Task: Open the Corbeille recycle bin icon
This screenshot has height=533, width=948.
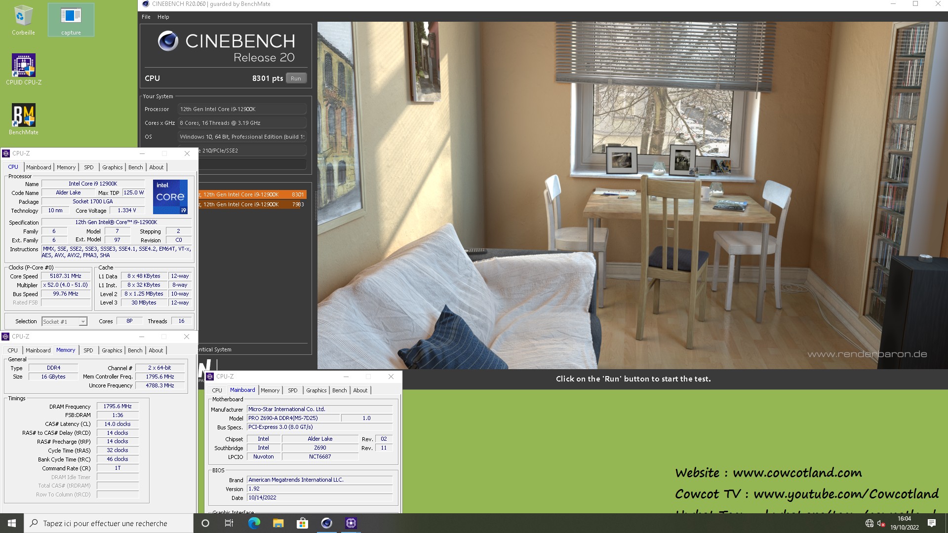Action: [23, 20]
